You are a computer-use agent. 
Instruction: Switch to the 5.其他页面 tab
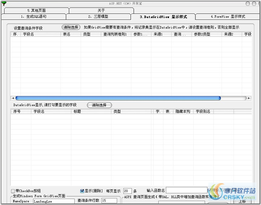pyautogui.click(x=36, y=11)
